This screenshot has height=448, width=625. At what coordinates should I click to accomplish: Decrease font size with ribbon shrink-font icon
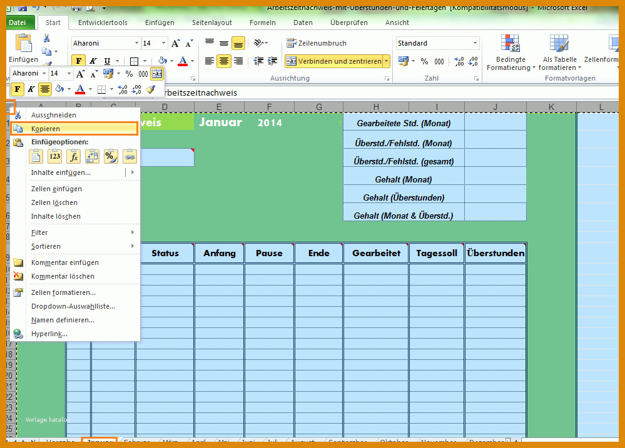[190, 43]
